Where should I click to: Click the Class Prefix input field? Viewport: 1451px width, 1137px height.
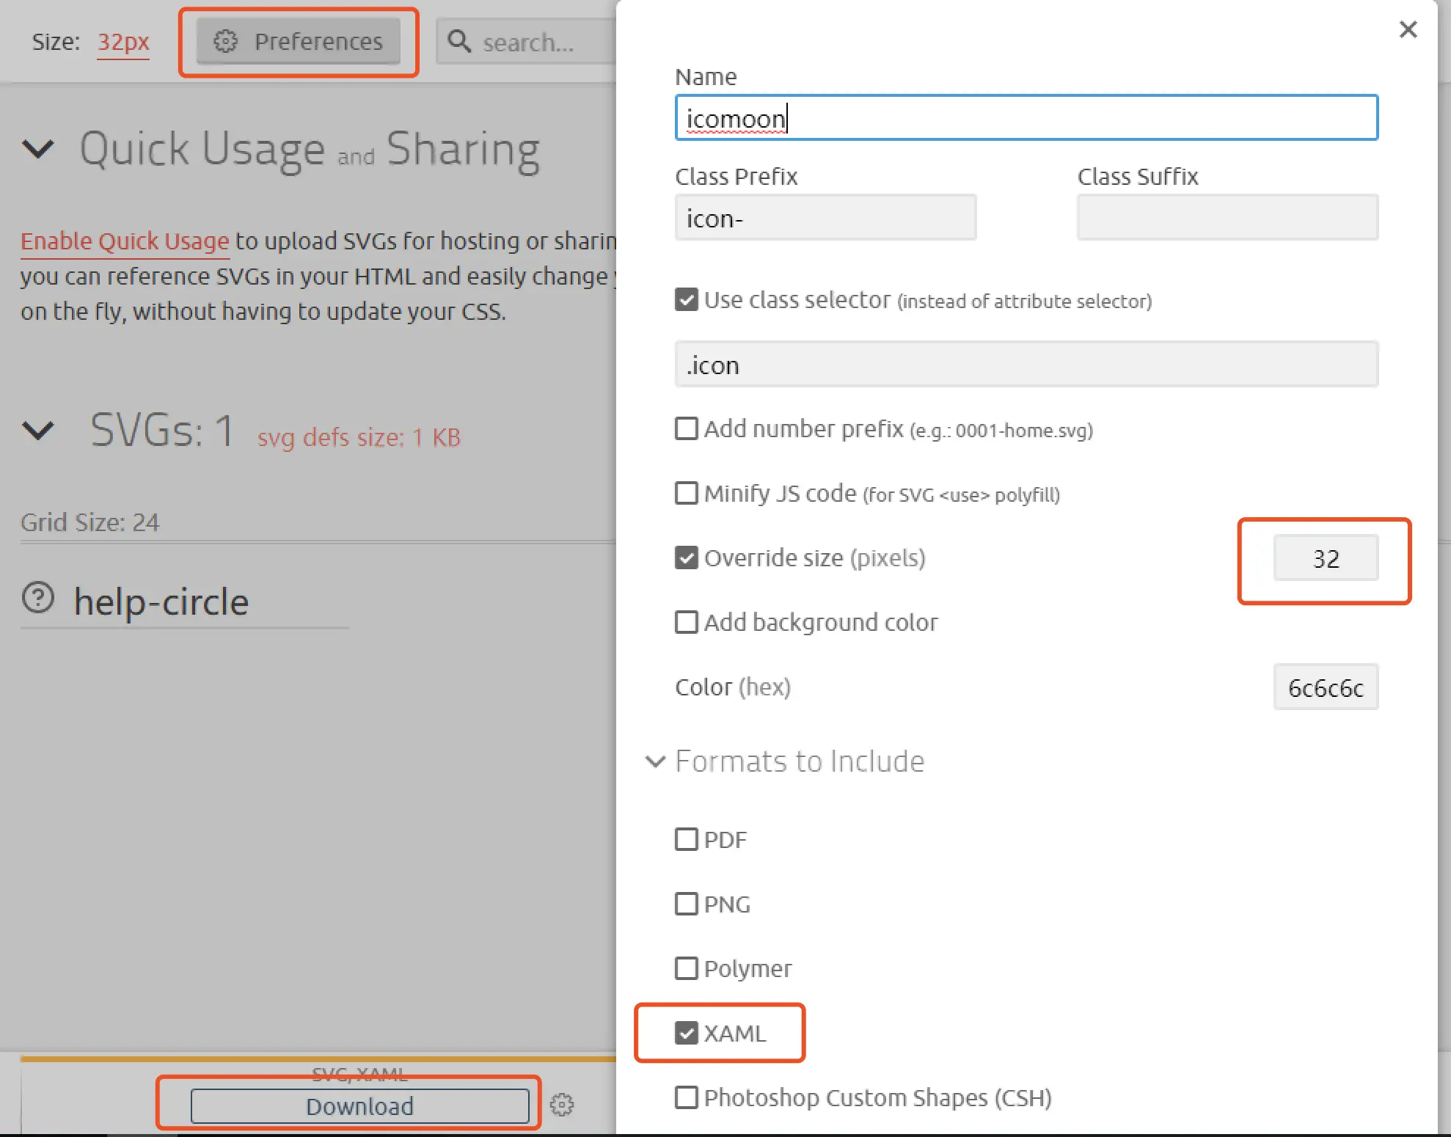coord(825,218)
